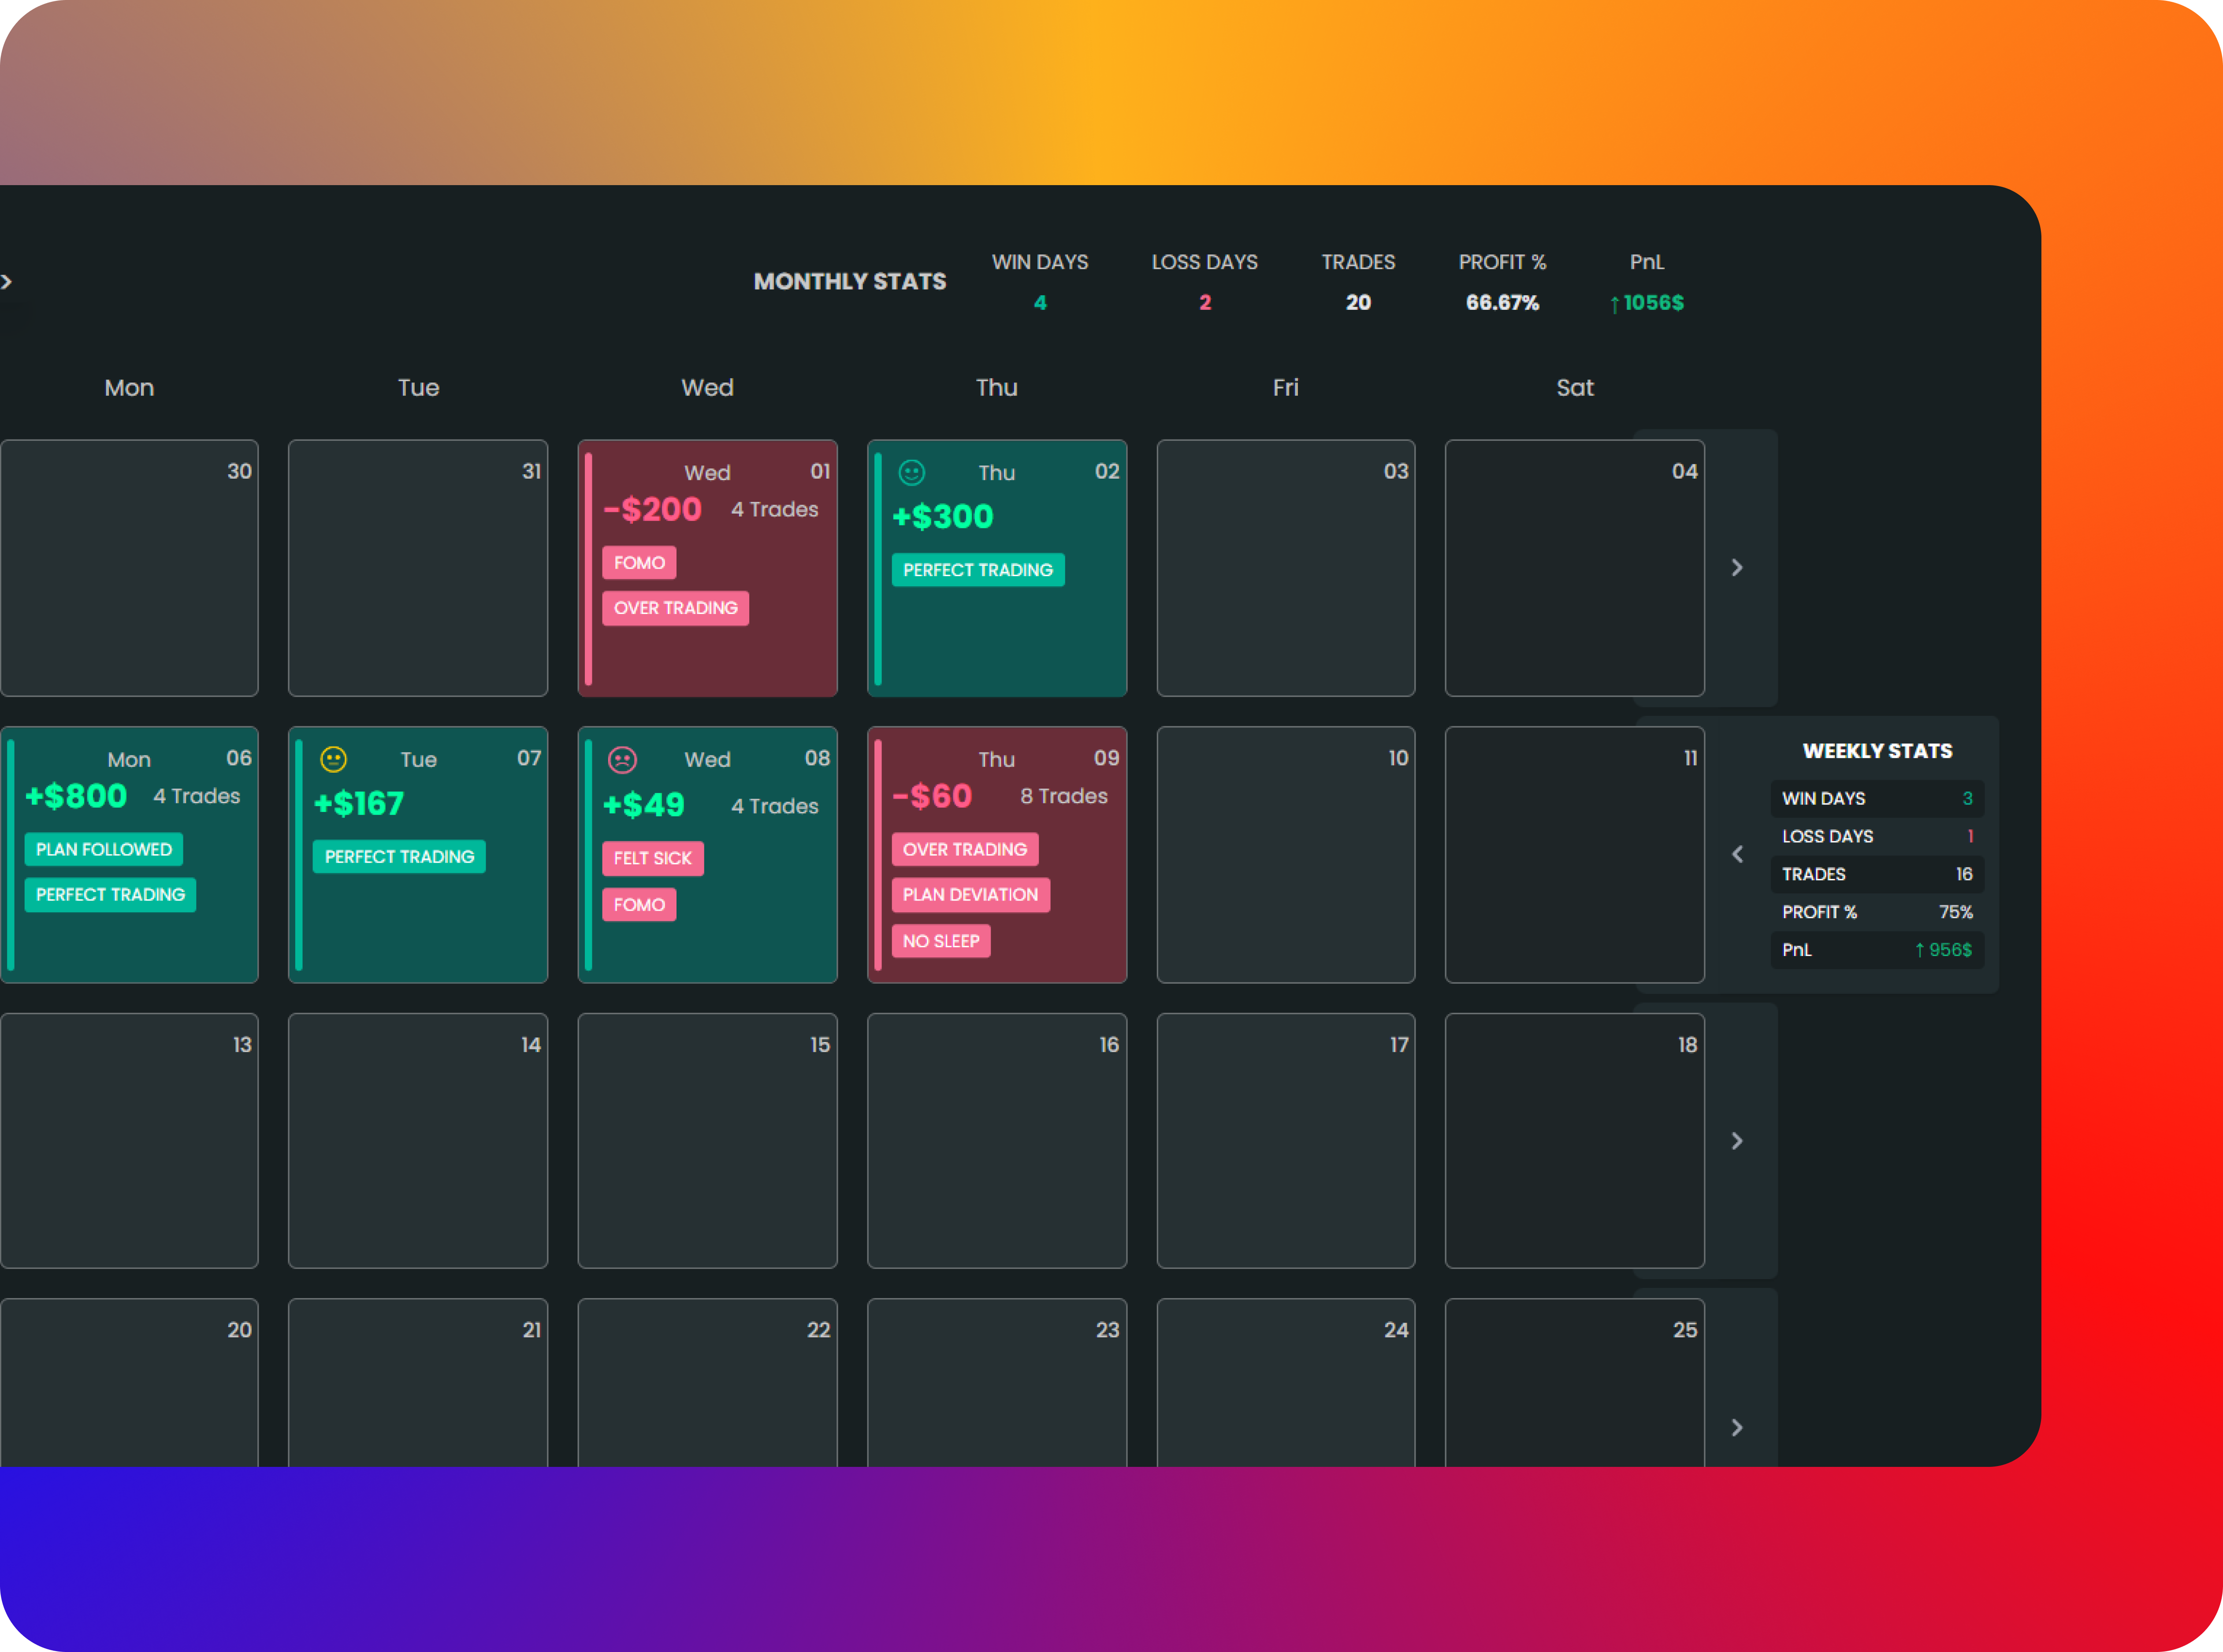Click the FOMO tag on Wed 01
This screenshot has height=1652, width=2223.
[639, 563]
